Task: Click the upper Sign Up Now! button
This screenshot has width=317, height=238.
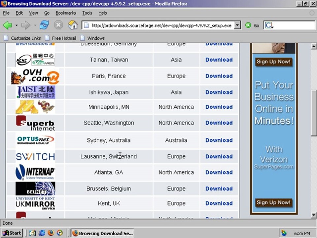Action: pos(273,61)
